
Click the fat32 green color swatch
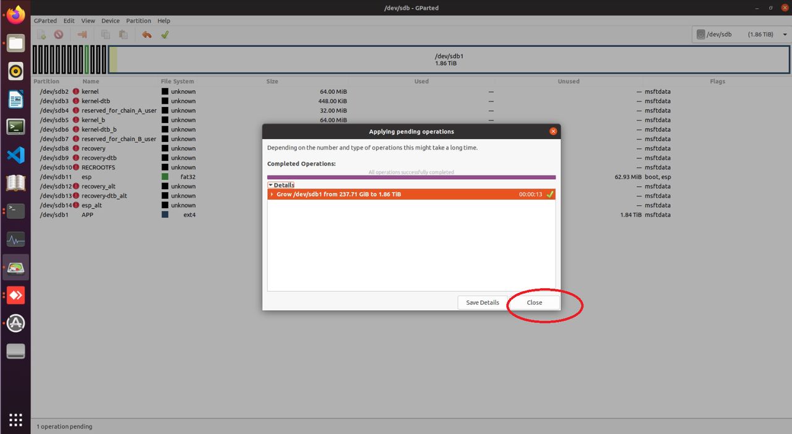(x=165, y=177)
